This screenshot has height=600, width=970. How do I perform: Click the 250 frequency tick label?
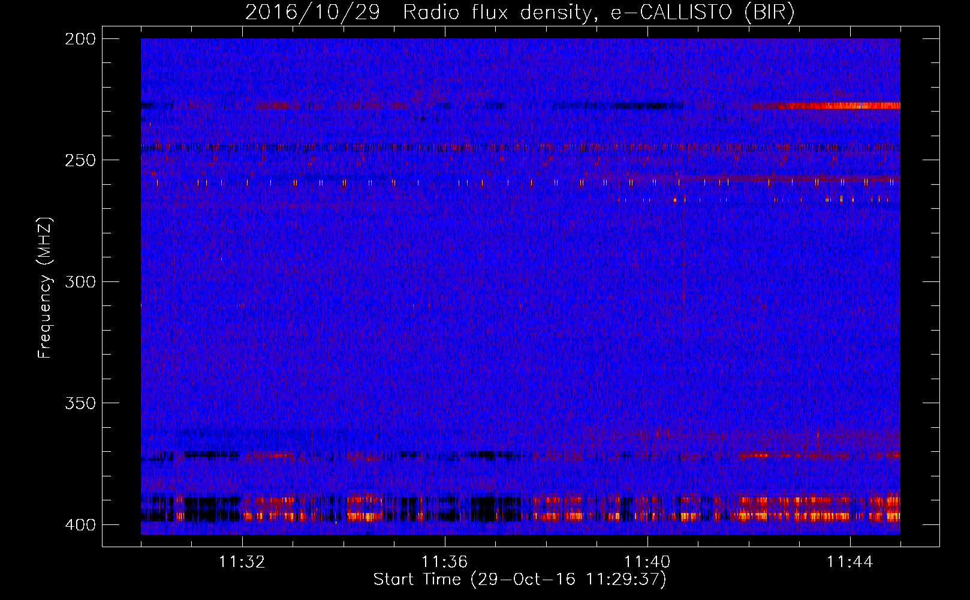pyautogui.click(x=80, y=160)
